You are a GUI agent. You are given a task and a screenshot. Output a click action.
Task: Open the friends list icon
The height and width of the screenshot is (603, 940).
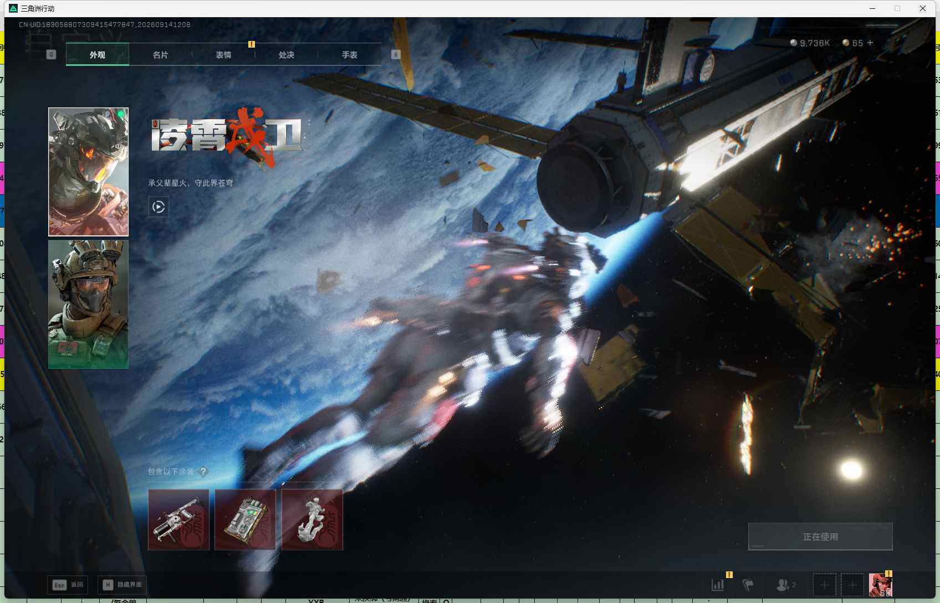(x=786, y=585)
